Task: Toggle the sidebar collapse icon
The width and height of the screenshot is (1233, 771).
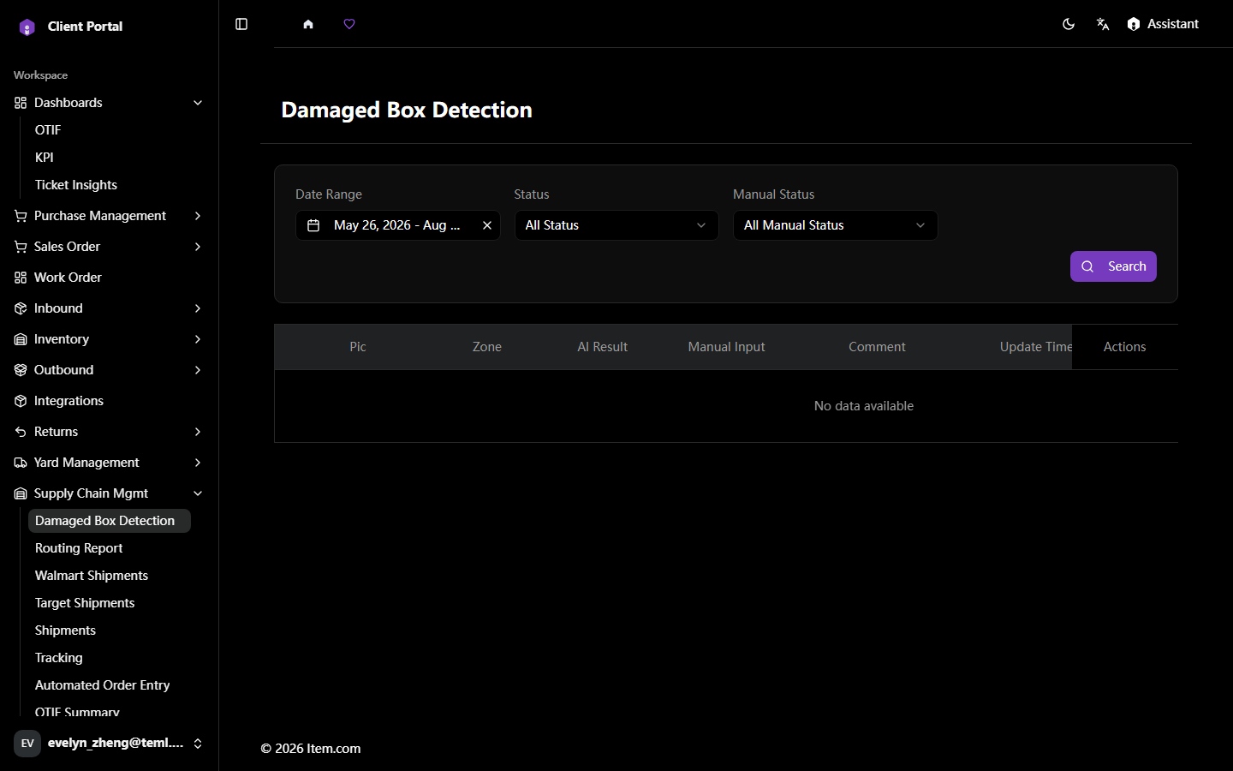Action: (x=241, y=24)
